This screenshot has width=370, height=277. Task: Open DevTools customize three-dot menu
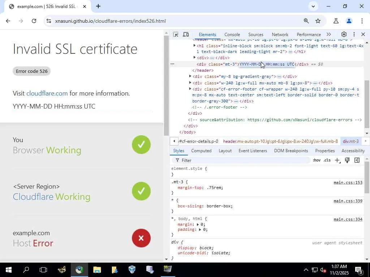click(354, 34)
